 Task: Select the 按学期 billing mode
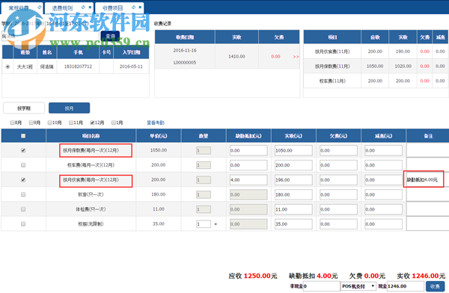pyautogui.click(x=24, y=108)
